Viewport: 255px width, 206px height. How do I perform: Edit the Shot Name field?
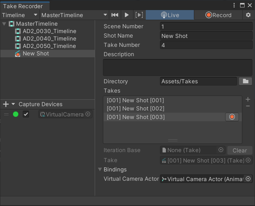[x=206, y=36]
